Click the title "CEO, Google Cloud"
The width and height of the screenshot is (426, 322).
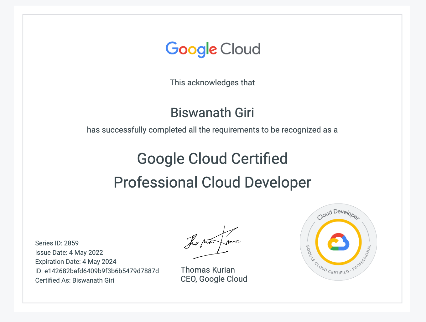(214, 279)
